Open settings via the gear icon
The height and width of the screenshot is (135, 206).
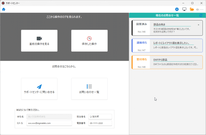pyautogui.click(x=177, y=9)
